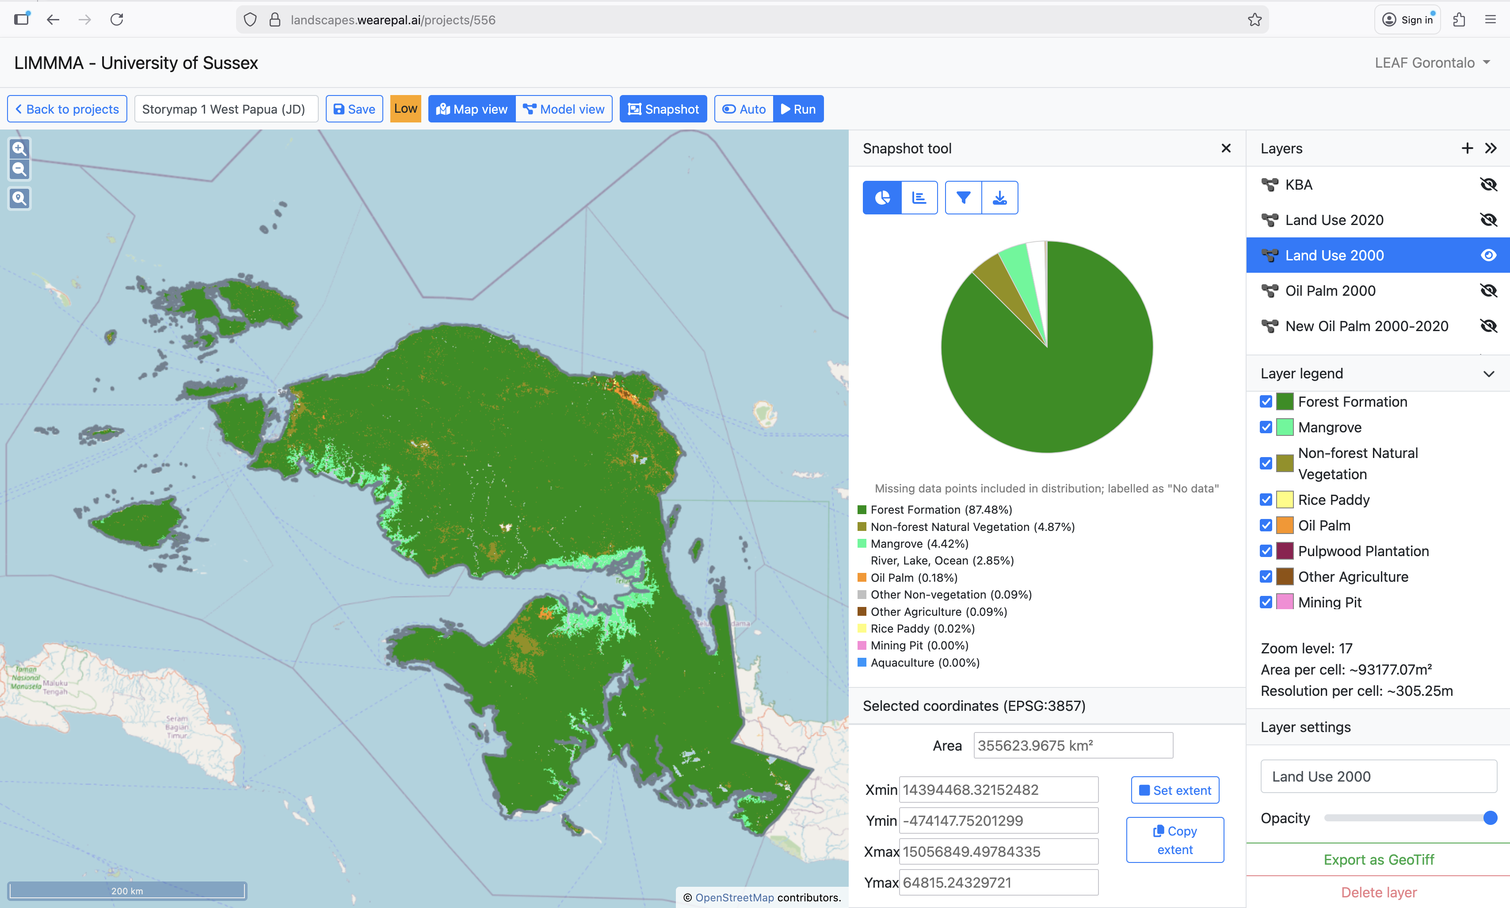Screen dimensions: 1510x908
Task: Switch snapshot to pie chart view
Action: [x=882, y=198]
